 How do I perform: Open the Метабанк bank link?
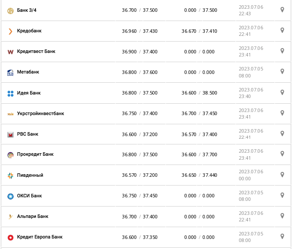tap(28, 72)
